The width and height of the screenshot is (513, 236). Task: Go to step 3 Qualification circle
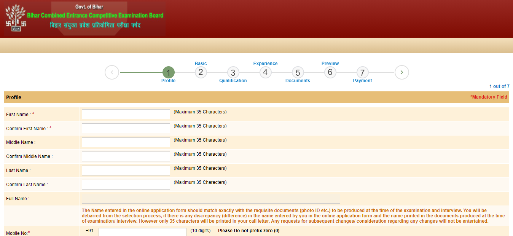[x=233, y=72]
